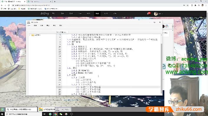Click the circular icon at right of taskbar apps
Image resolution: width=208 pixels, height=116 pixels.
pos(71,114)
